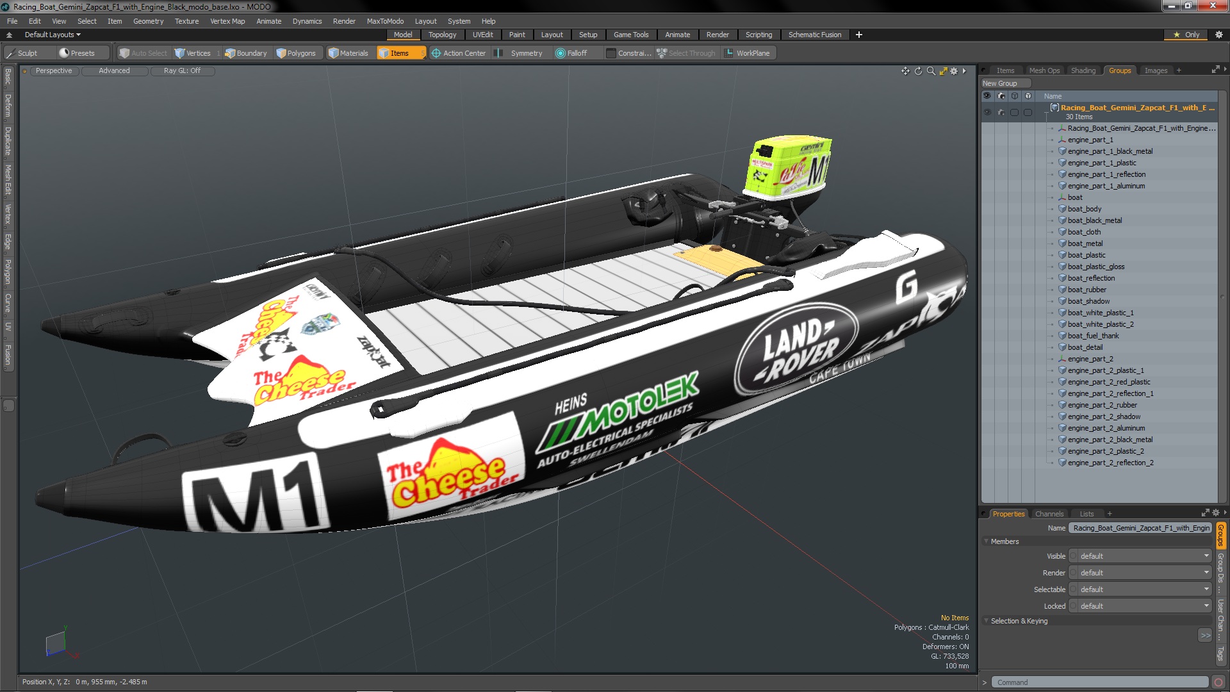This screenshot has width=1230, height=692.
Task: Click the Constraints button
Action: pos(628,53)
